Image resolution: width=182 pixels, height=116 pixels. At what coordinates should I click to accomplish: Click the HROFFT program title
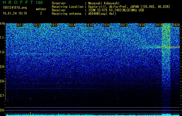18,2
